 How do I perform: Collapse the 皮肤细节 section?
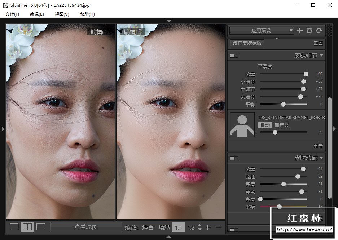[321, 55]
